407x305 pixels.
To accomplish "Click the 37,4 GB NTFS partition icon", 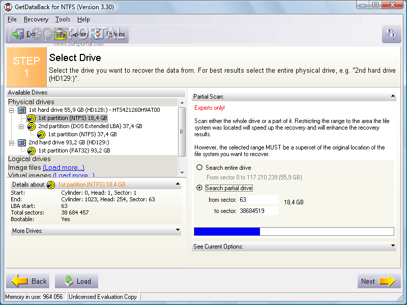I will 41,134.
